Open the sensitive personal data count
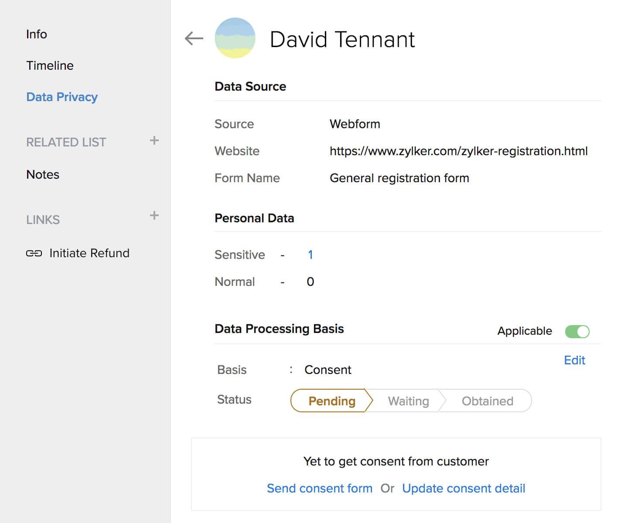Viewport: 628px width, 523px height. [310, 255]
